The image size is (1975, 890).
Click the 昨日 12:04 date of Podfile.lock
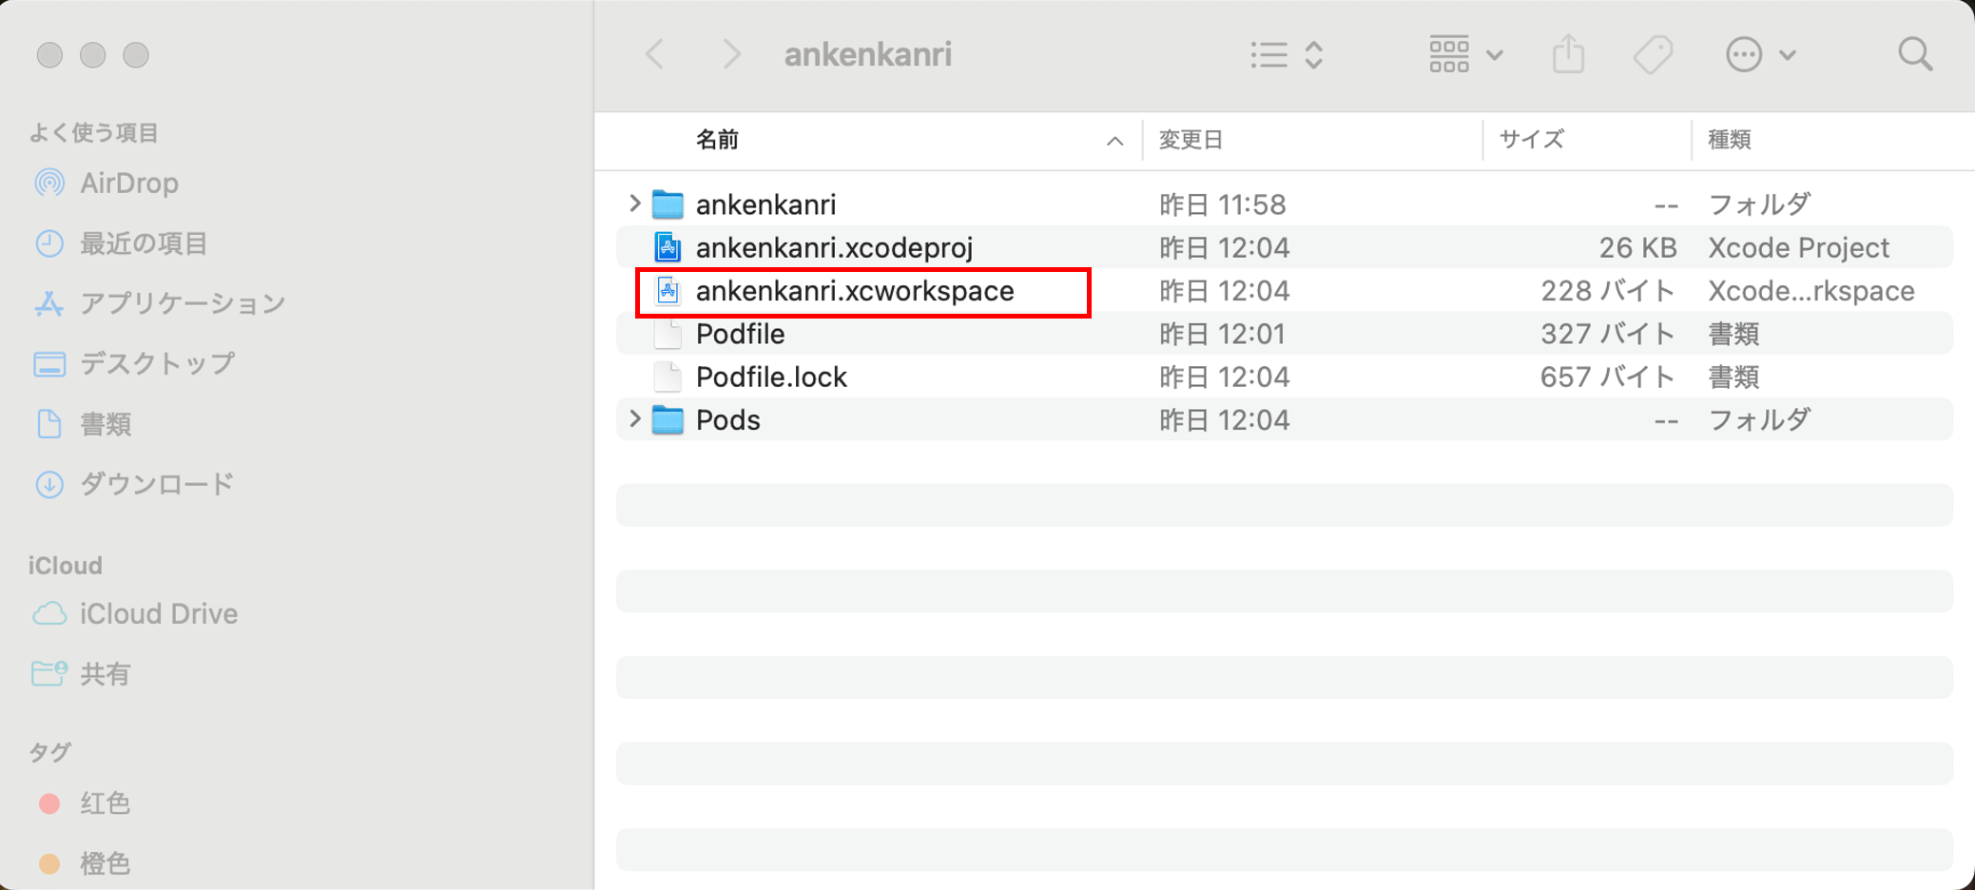1224,377
